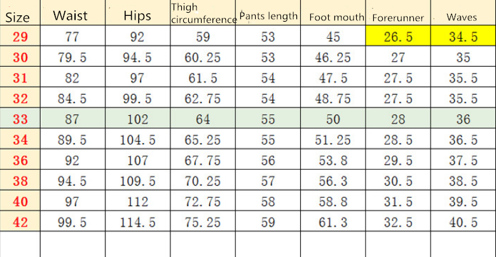This screenshot has width=496, height=257.
Task: Click the size 40 row label
Action: [x=20, y=202]
